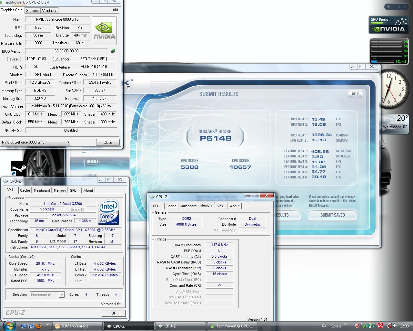This screenshot has width=413, height=331.
Task: Expand the Spiele toolbar overflow chevron
Action: pyautogui.click(x=345, y=325)
